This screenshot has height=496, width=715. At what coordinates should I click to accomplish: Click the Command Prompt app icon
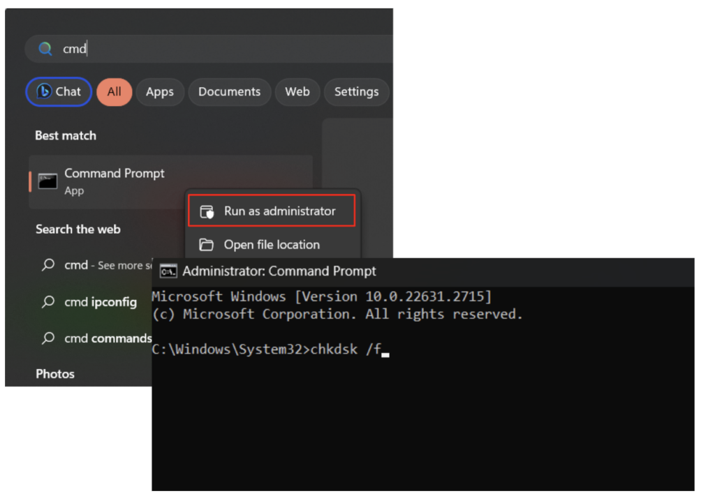[47, 180]
